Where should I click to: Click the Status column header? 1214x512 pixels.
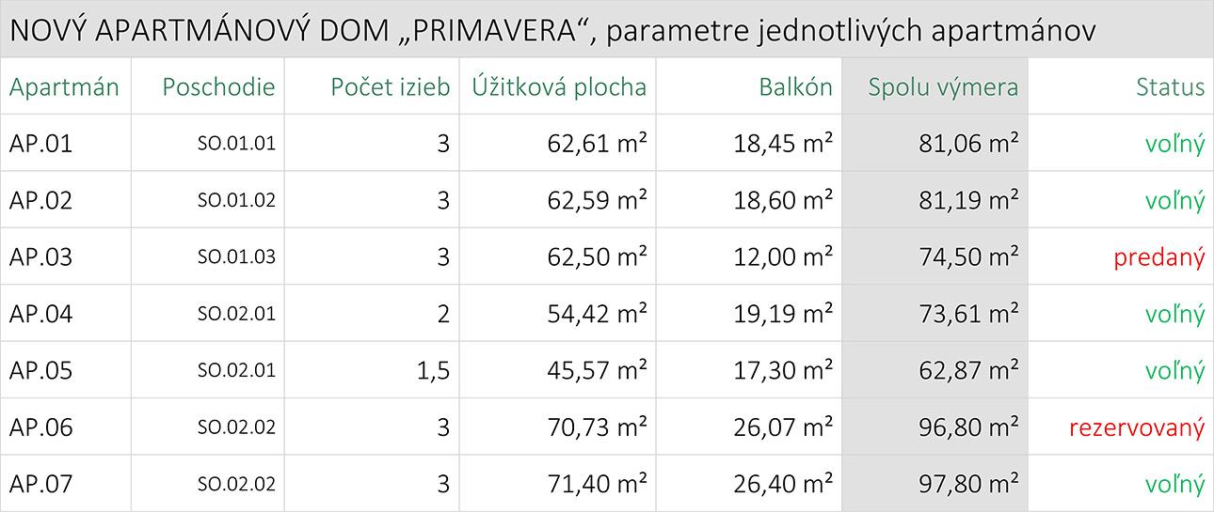(1170, 87)
